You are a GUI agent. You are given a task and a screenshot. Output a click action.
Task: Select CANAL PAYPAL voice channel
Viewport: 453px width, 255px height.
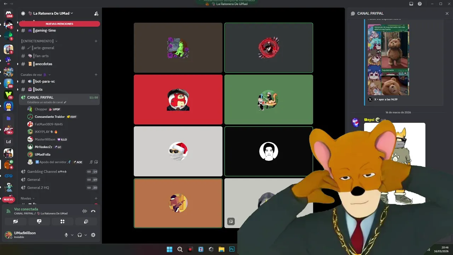click(x=59, y=99)
